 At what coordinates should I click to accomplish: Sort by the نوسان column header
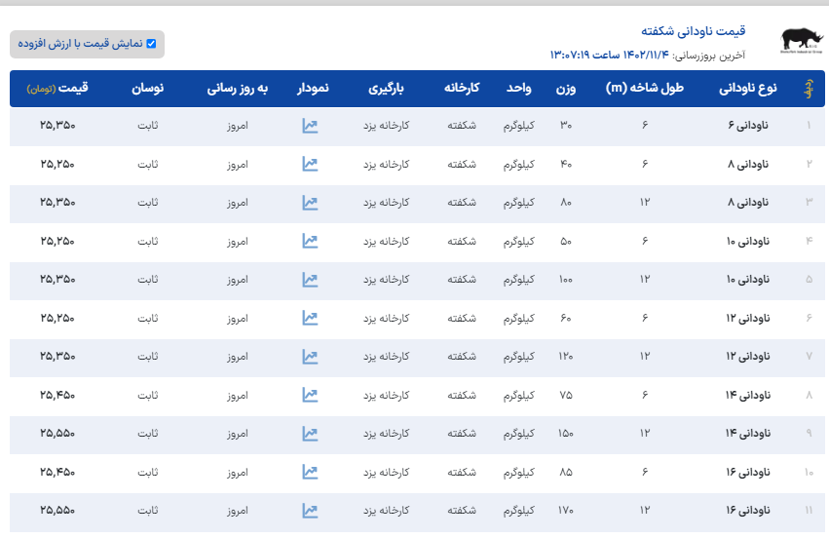click(x=147, y=89)
